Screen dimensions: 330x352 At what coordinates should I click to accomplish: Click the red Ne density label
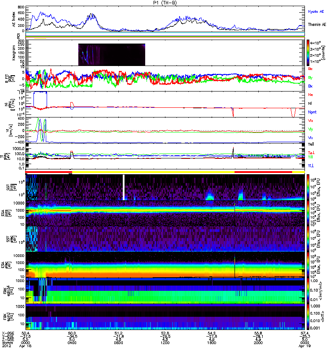click(311, 95)
